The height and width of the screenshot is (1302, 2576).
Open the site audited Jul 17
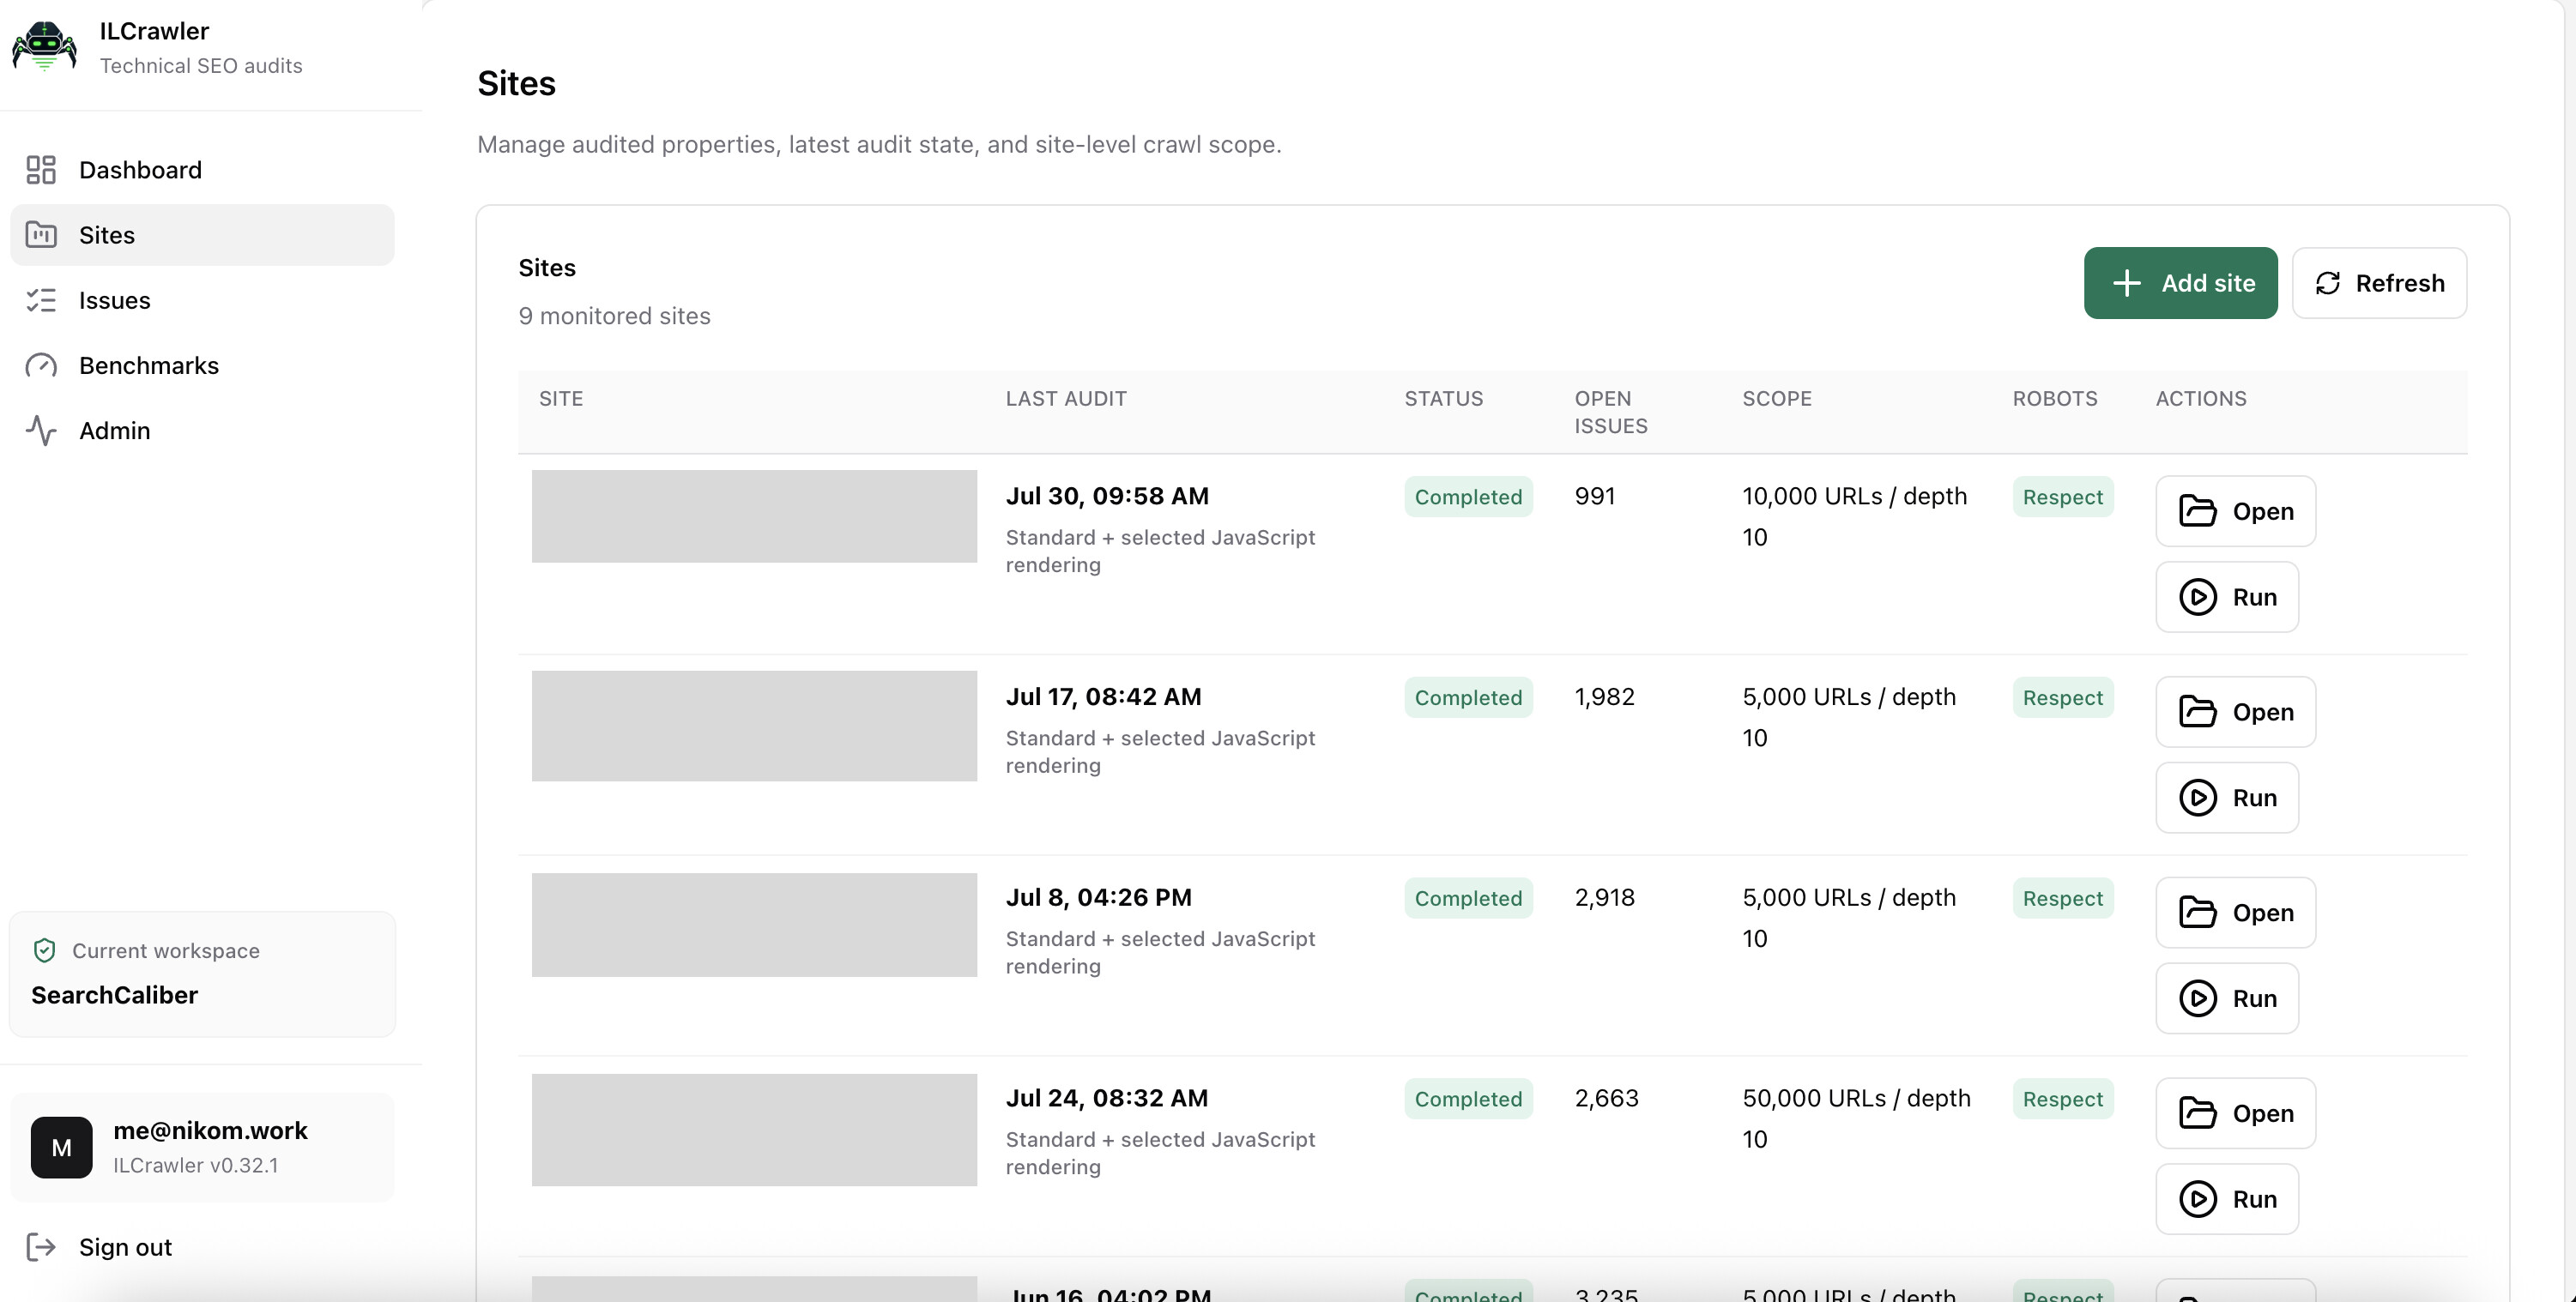point(2235,711)
